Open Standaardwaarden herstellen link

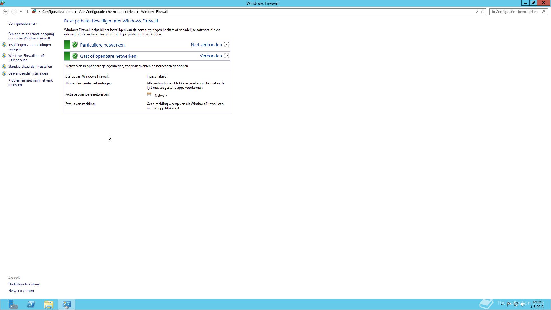[30, 67]
